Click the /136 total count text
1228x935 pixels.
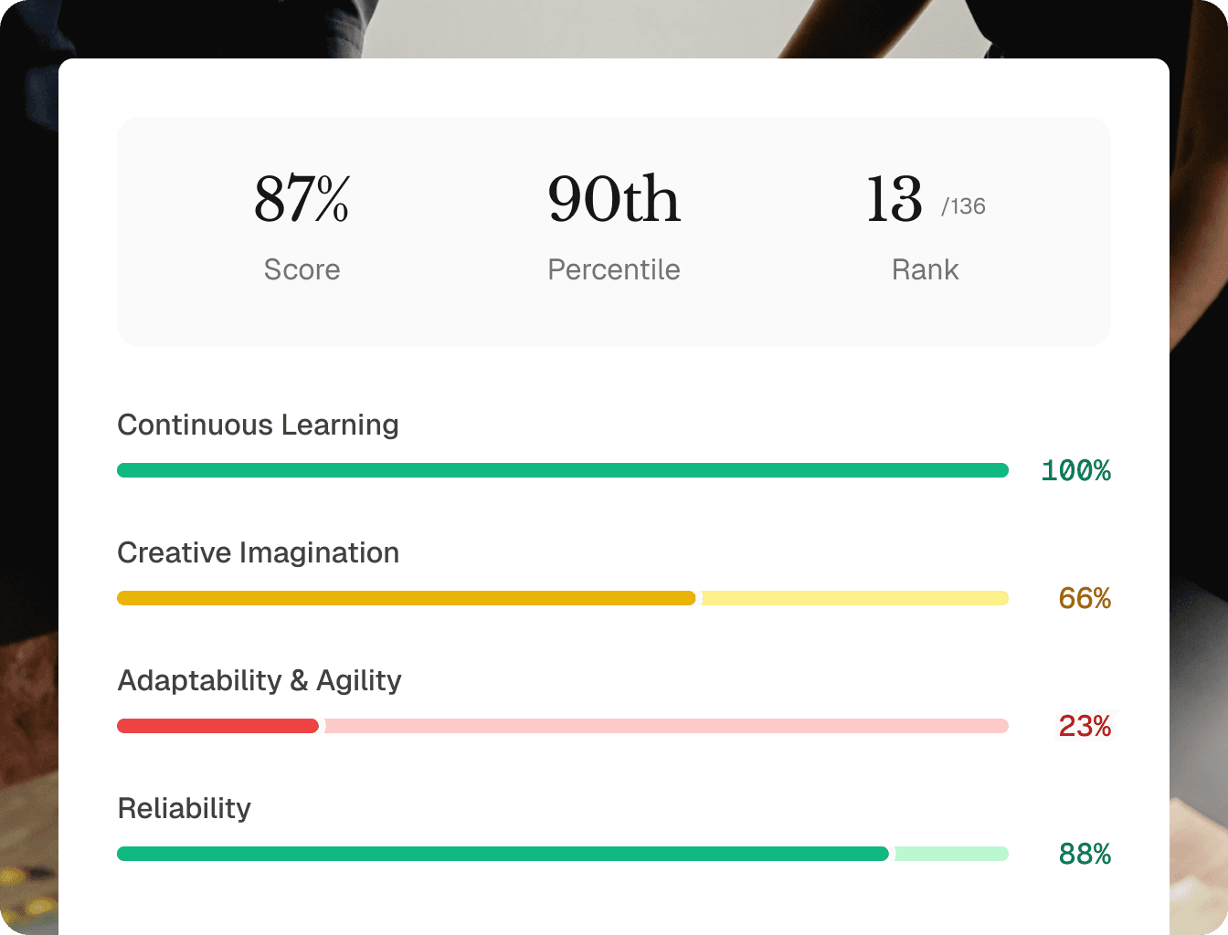963,206
